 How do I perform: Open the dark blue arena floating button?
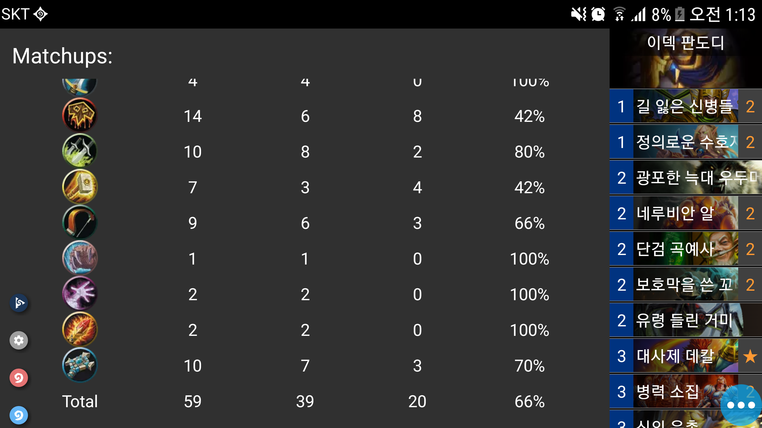click(19, 303)
